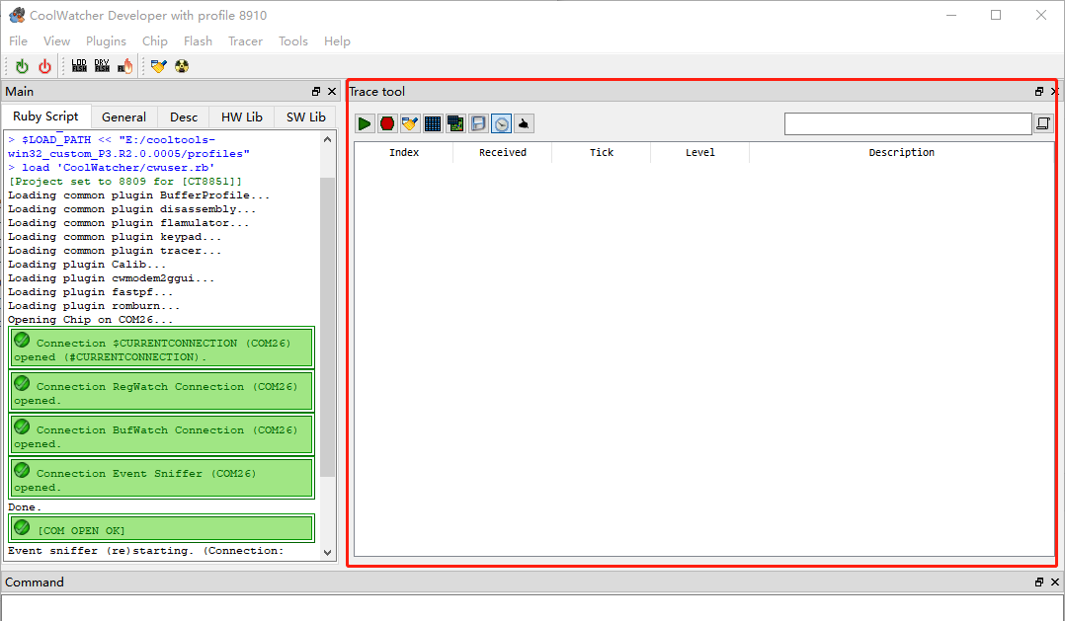The height and width of the screenshot is (621, 1065).
Task: Click the 'Connection $CURRENTCONNECTION' opened message
Action: coord(162,349)
